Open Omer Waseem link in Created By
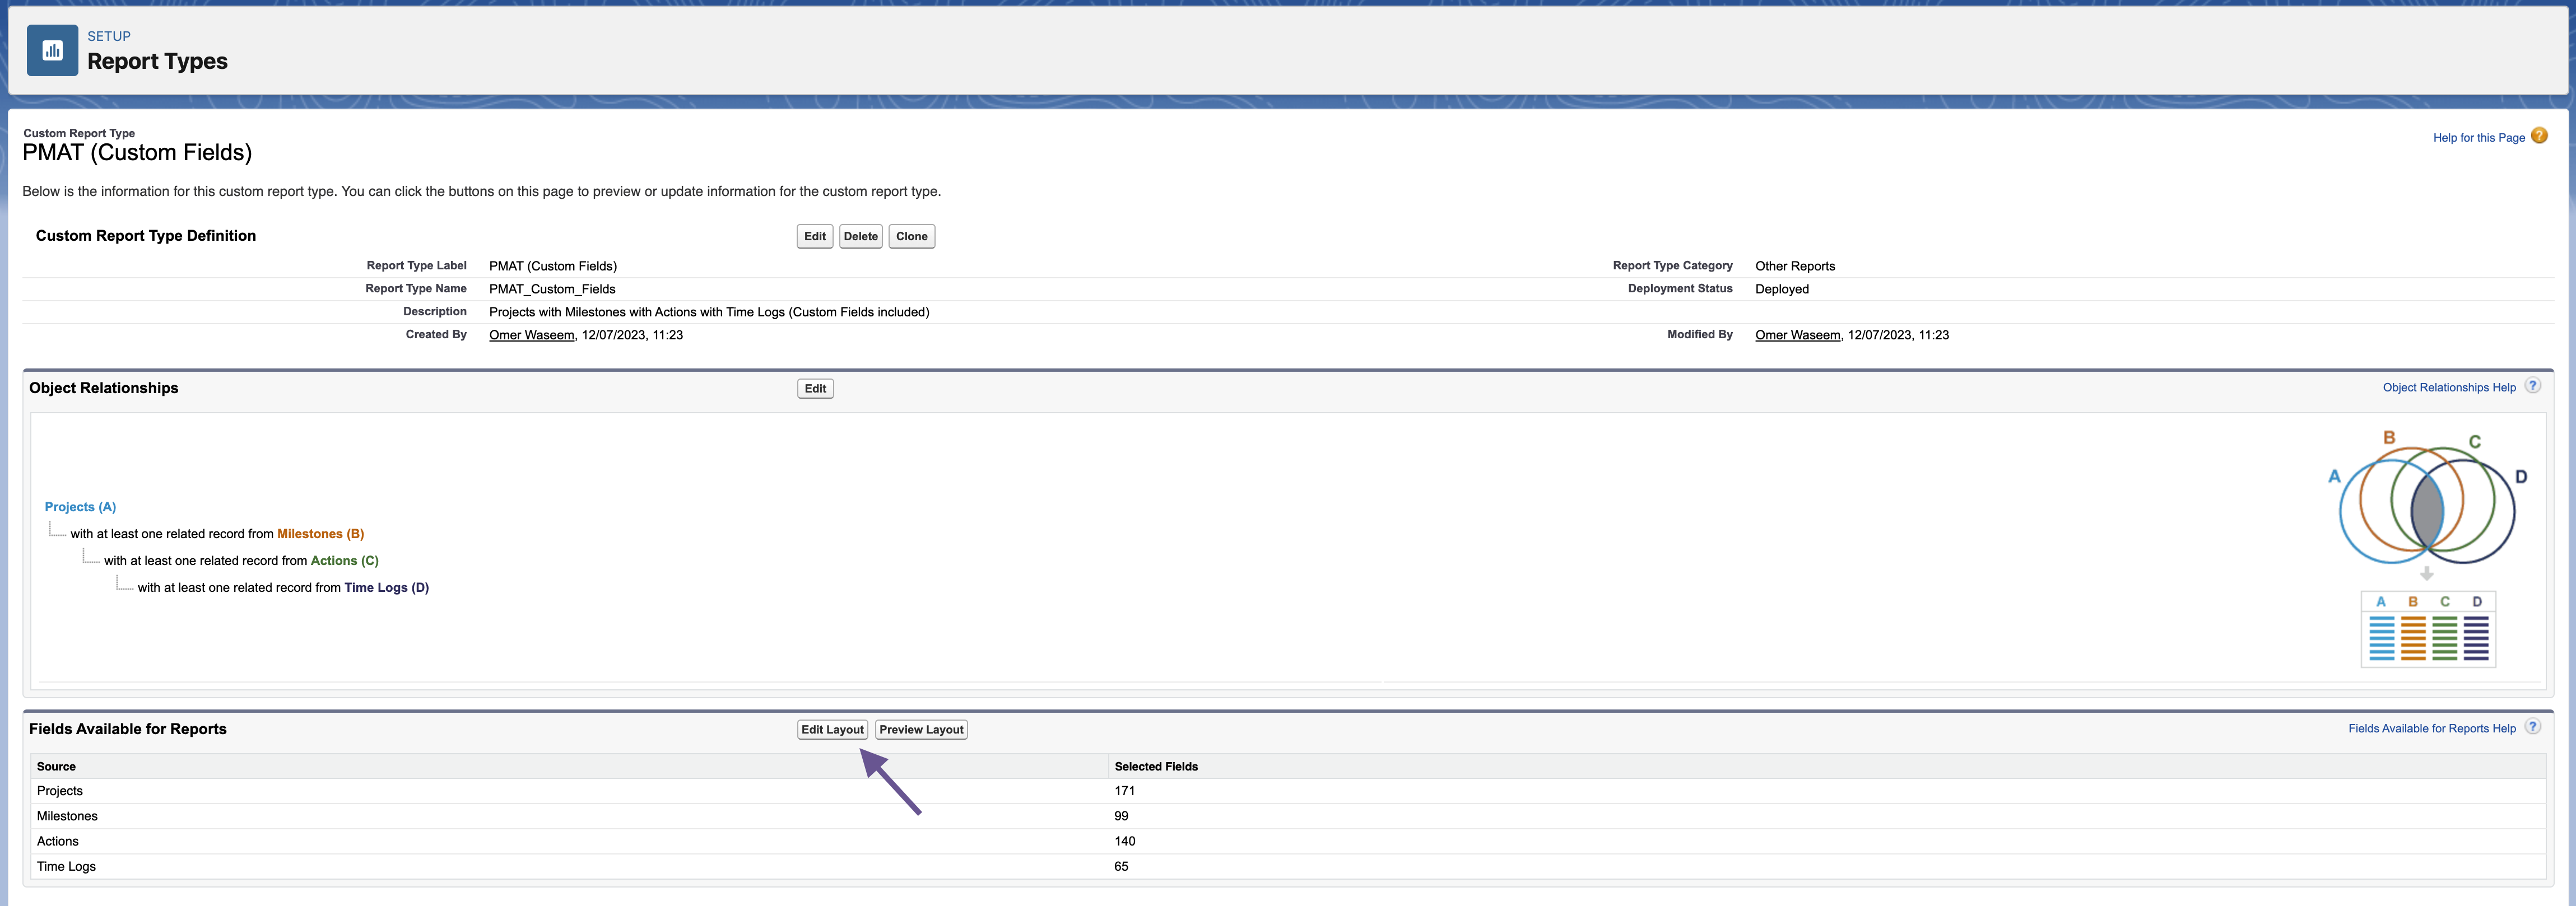Viewport: 2576px width, 906px height. click(531, 335)
